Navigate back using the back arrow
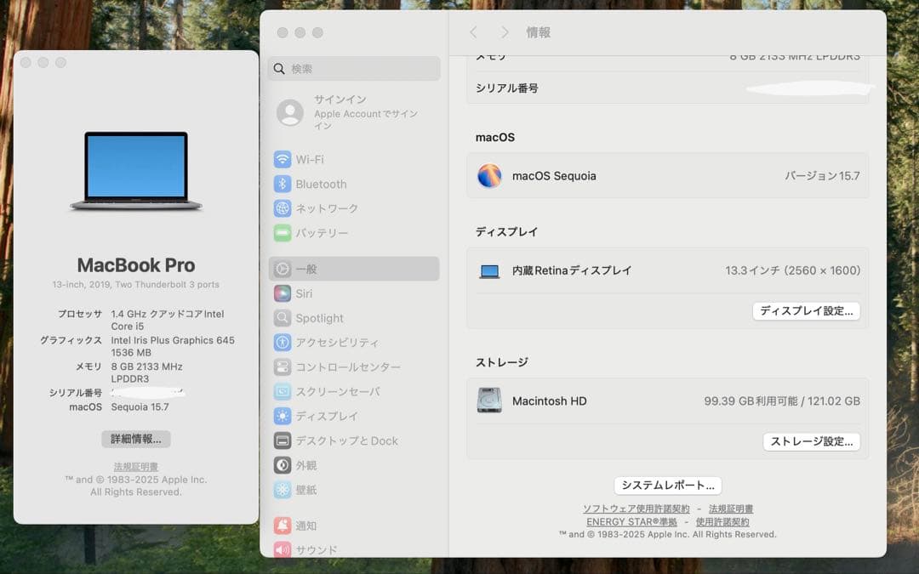The image size is (919, 574). tap(474, 32)
